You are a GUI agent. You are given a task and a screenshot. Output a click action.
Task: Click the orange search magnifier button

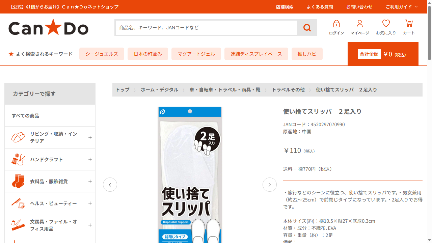[x=307, y=28]
